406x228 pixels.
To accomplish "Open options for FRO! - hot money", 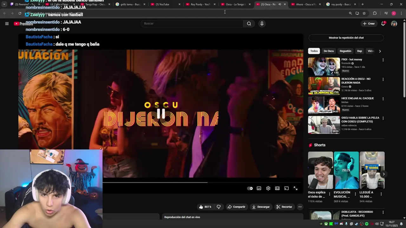I will [383, 60].
